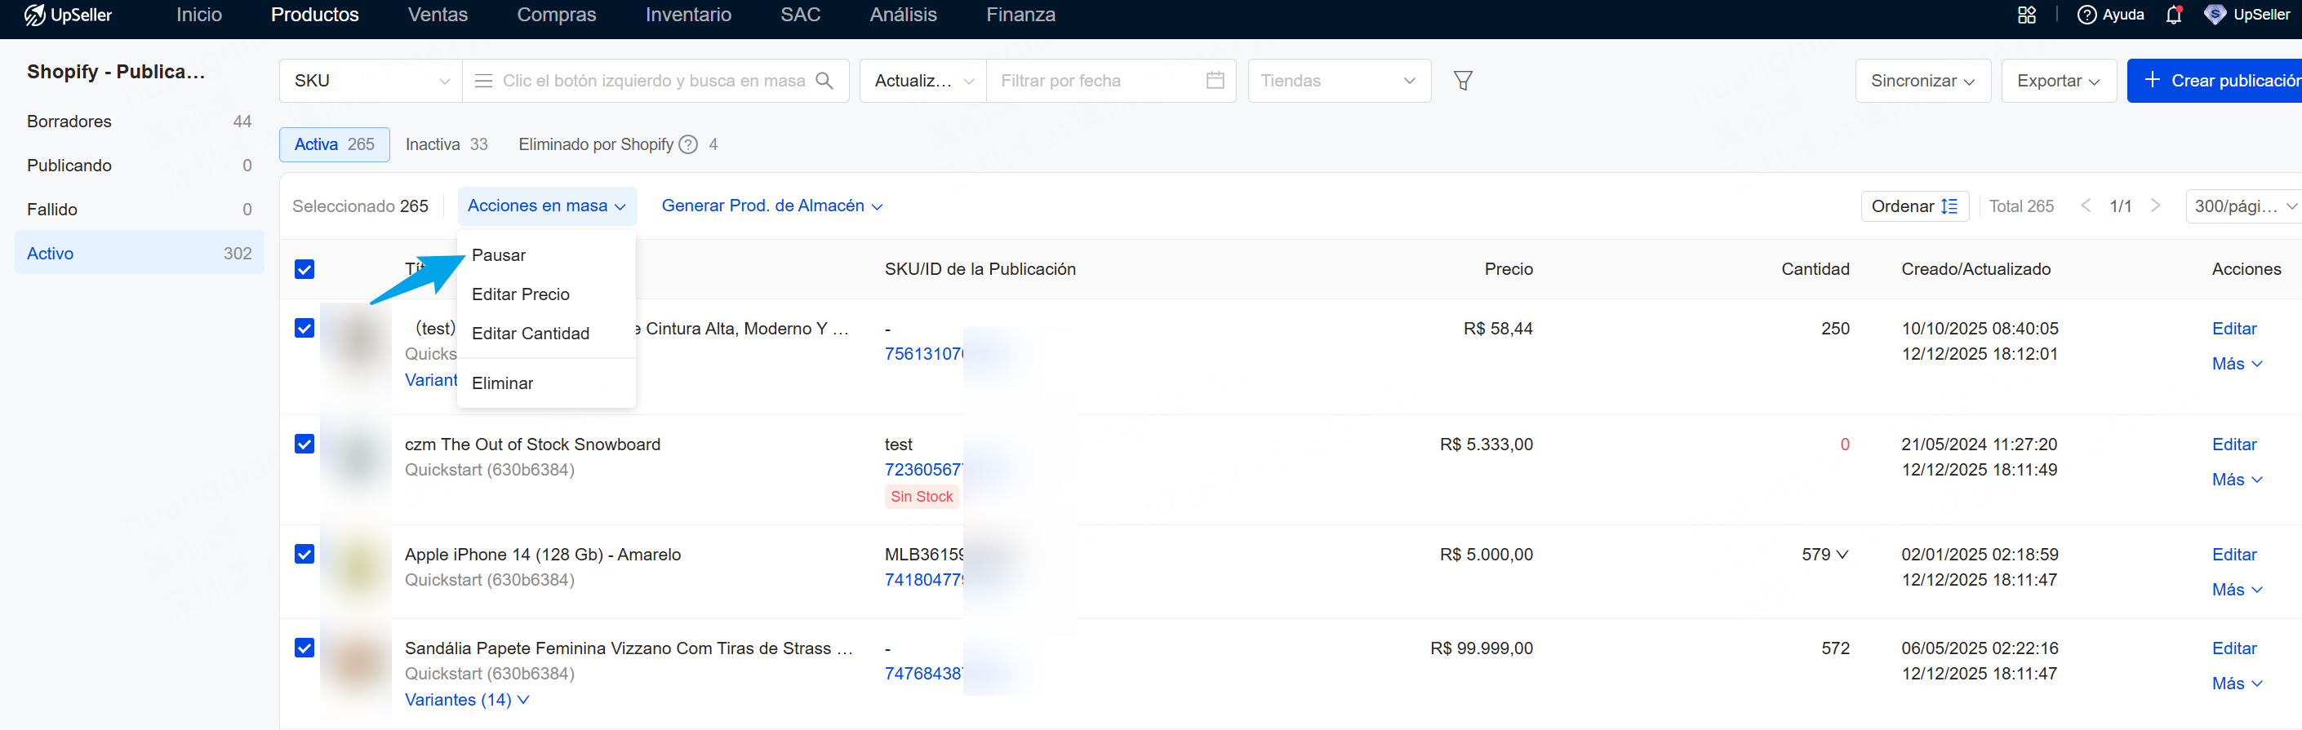2302x730 pixels.
Task: Collapse the Acciones en masa menu
Action: 547,206
